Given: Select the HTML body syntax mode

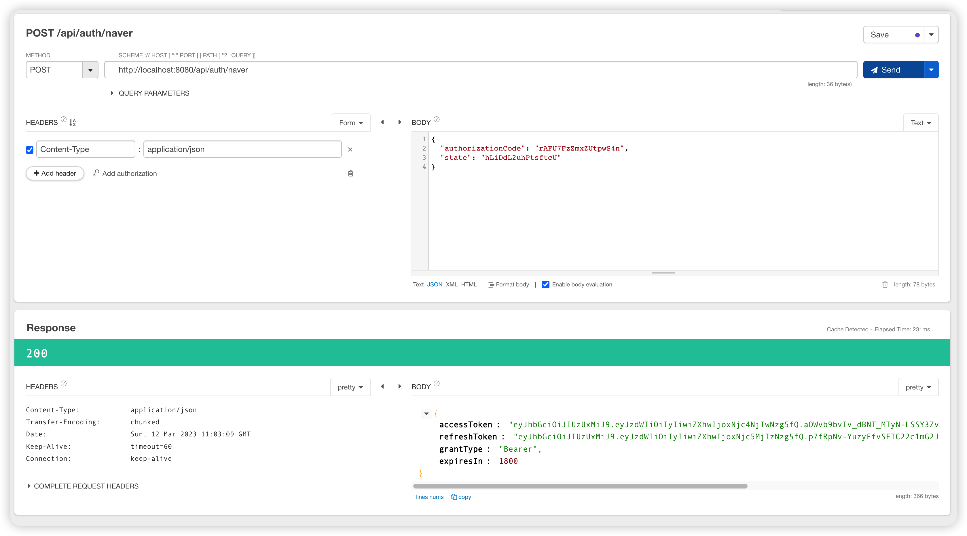Looking at the screenshot, I should coord(469,284).
